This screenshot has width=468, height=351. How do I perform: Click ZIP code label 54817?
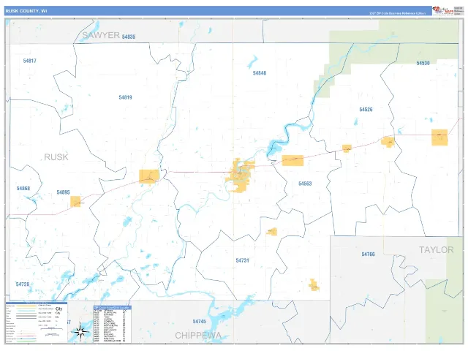29,61
